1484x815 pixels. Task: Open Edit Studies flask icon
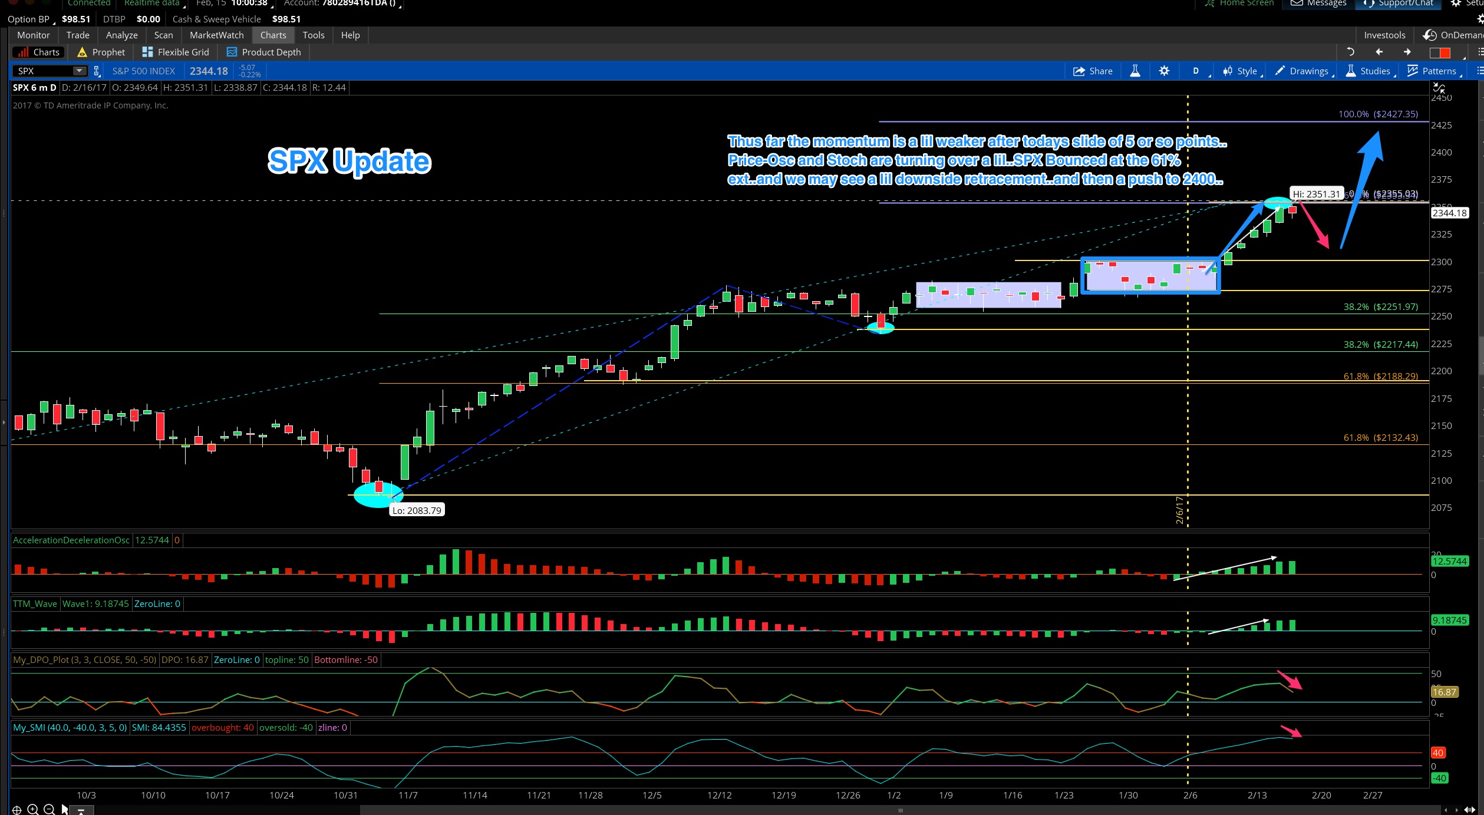coord(1135,71)
